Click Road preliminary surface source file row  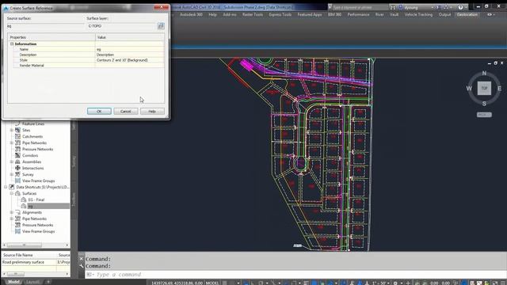click(x=36, y=262)
